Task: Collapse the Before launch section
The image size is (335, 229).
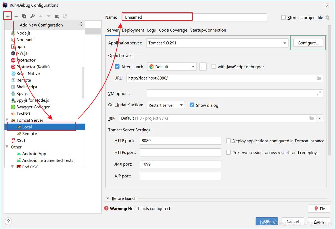Action: (108, 198)
